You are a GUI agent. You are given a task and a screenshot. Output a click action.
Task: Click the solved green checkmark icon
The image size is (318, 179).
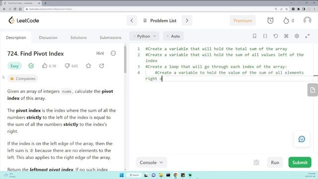click(x=31, y=66)
